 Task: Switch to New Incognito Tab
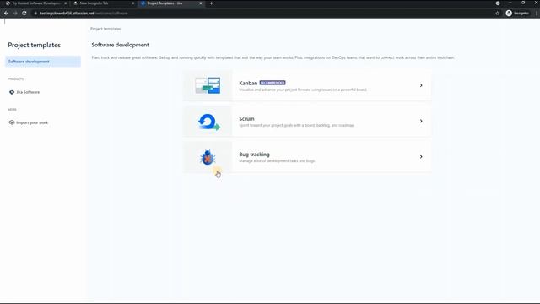103,3
